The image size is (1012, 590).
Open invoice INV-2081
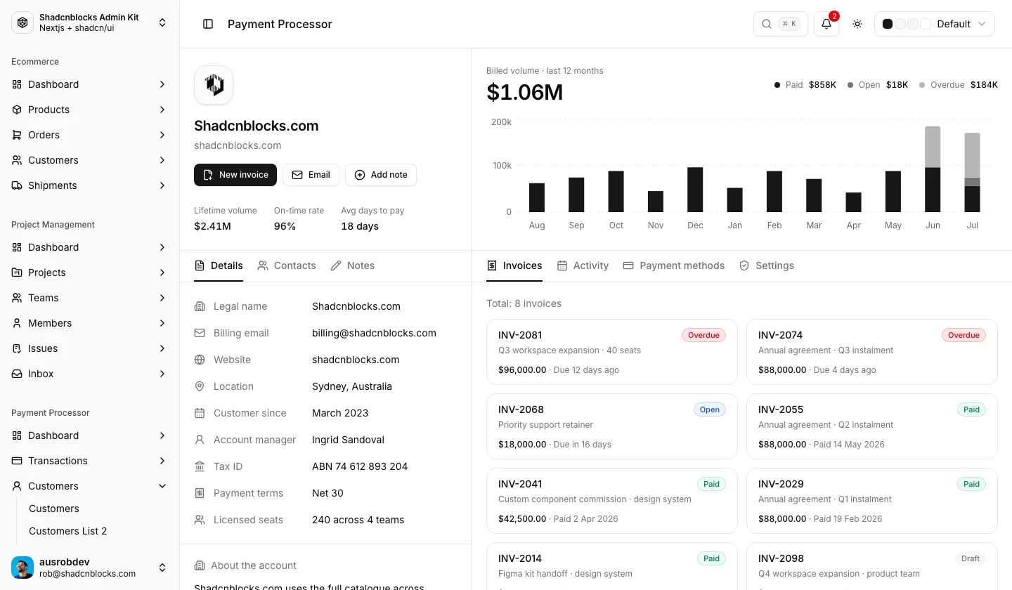612,352
